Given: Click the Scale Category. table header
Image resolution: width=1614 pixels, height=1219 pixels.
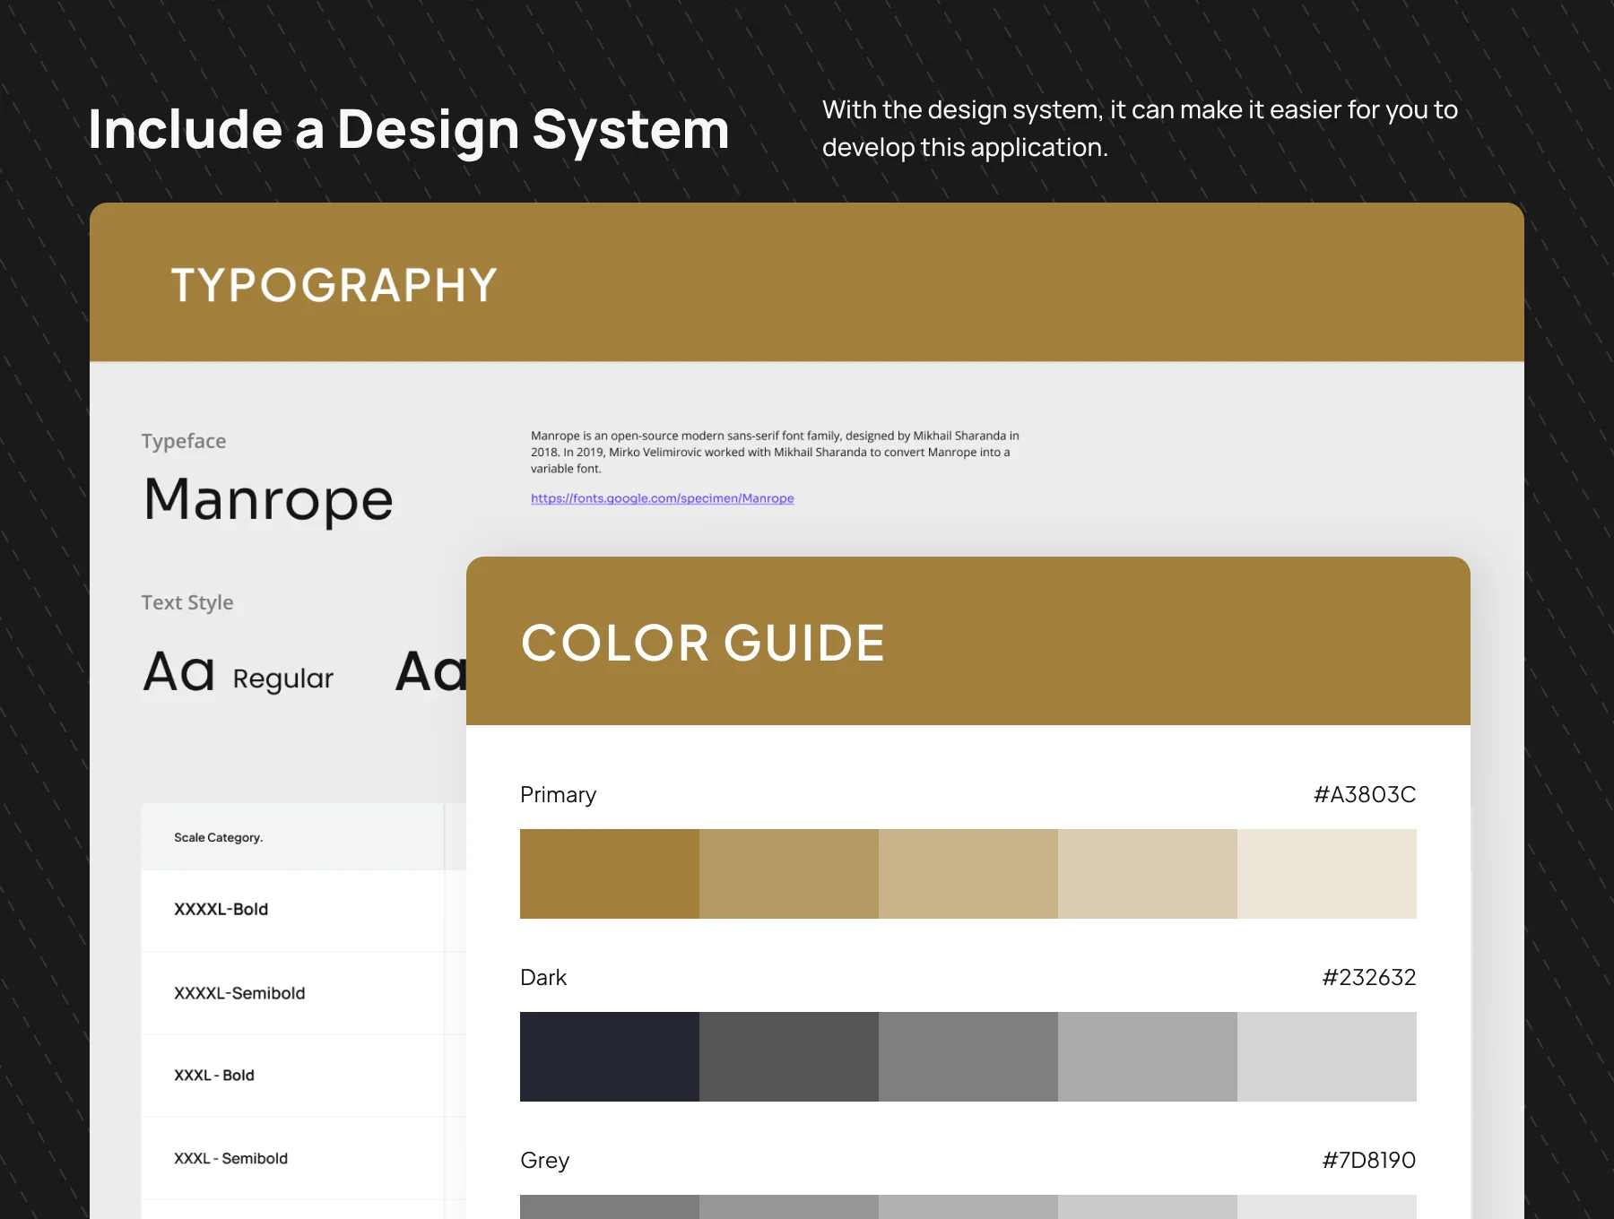Looking at the screenshot, I should click(218, 837).
